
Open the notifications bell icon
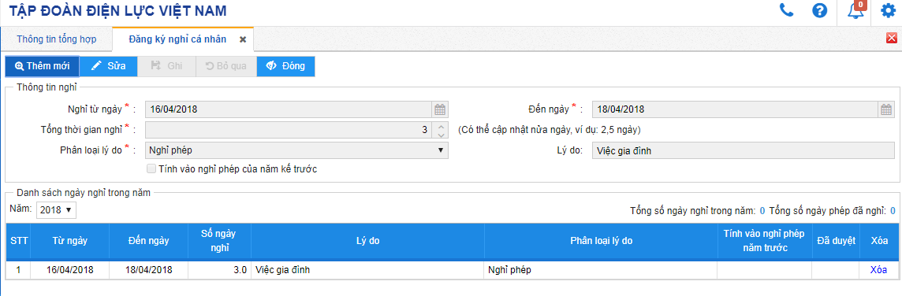pos(856,11)
